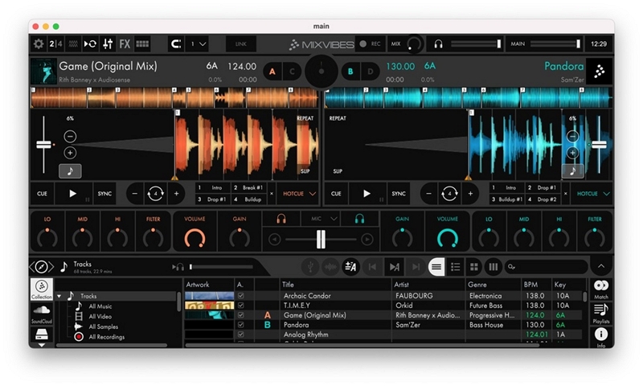Toggle the waveform analyze icon
Image resolution: width=643 pixels, height=386 pixels.
point(330,267)
